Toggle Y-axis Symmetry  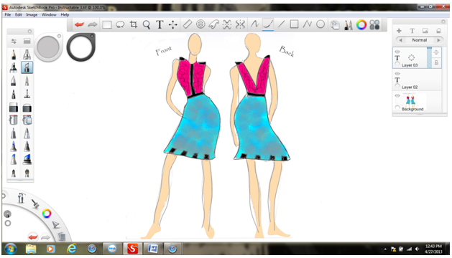click(240, 25)
